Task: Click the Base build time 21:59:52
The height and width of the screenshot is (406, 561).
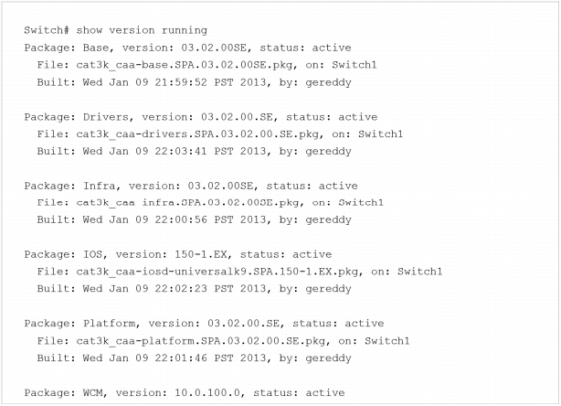Action: click(x=181, y=82)
